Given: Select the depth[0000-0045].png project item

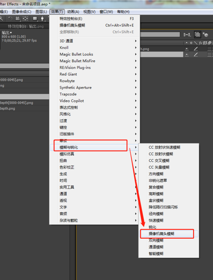Looking at the screenshot, I should click(x=16, y=103).
